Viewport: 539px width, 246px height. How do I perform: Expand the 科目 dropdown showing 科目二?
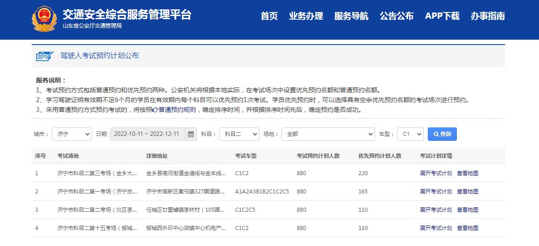pyautogui.click(x=239, y=134)
